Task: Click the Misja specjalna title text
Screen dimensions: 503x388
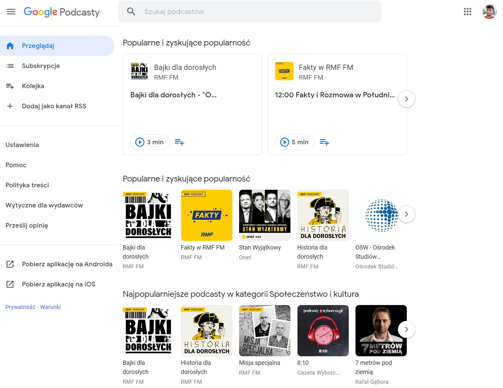Action: coord(260,363)
